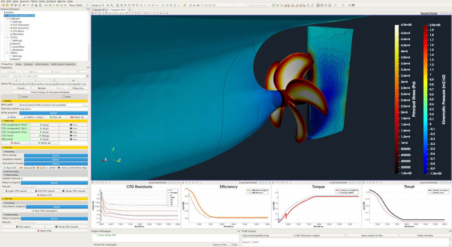Click Show CFD results eye button
452x247 pixels.
coord(74,191)
